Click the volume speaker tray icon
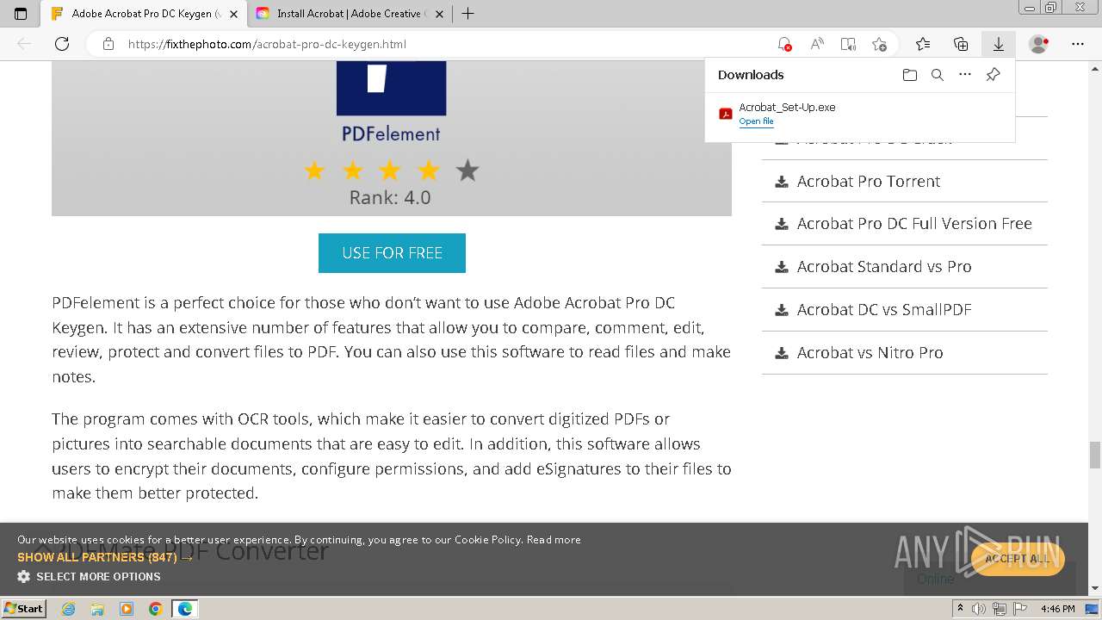This screenshot has height=620, width=1102. (979, 609)
